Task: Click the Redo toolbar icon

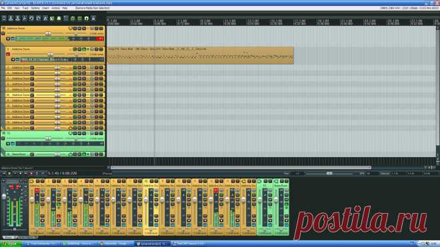Action: pyautogui.click(x=39, y=19)
